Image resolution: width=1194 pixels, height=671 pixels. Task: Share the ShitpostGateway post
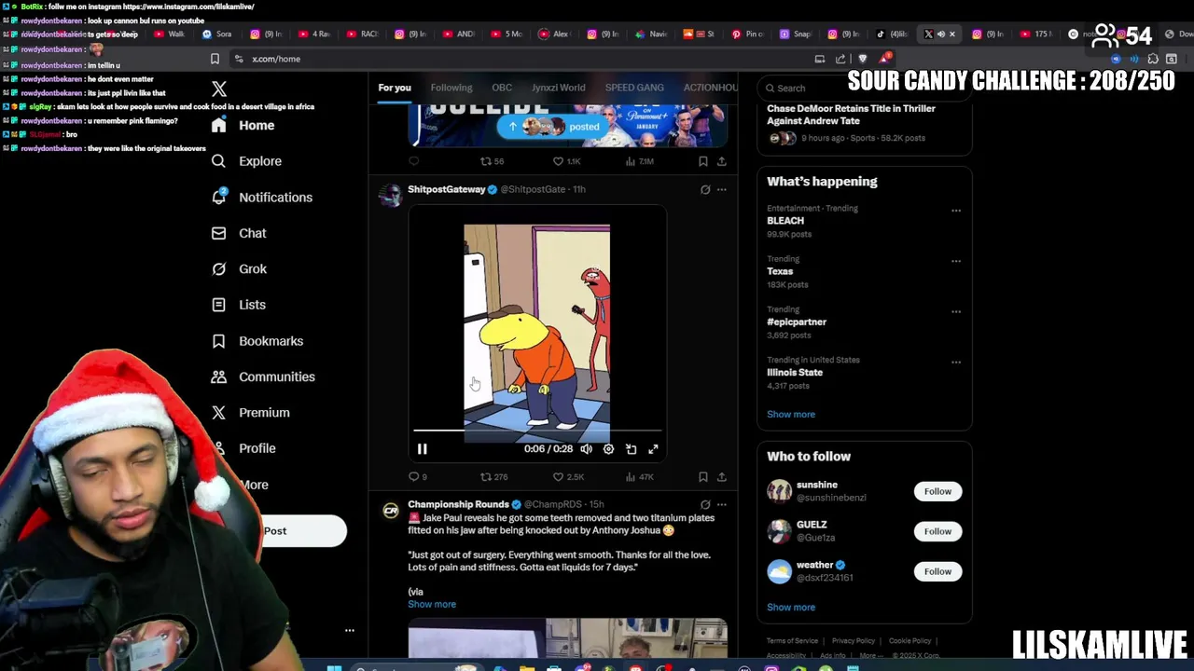click(721, 477)
